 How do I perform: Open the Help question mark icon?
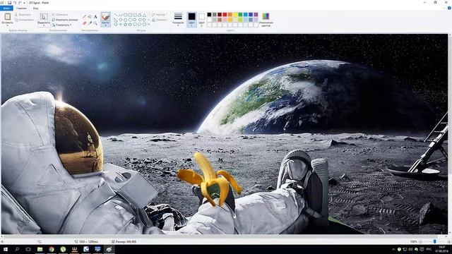449,8
